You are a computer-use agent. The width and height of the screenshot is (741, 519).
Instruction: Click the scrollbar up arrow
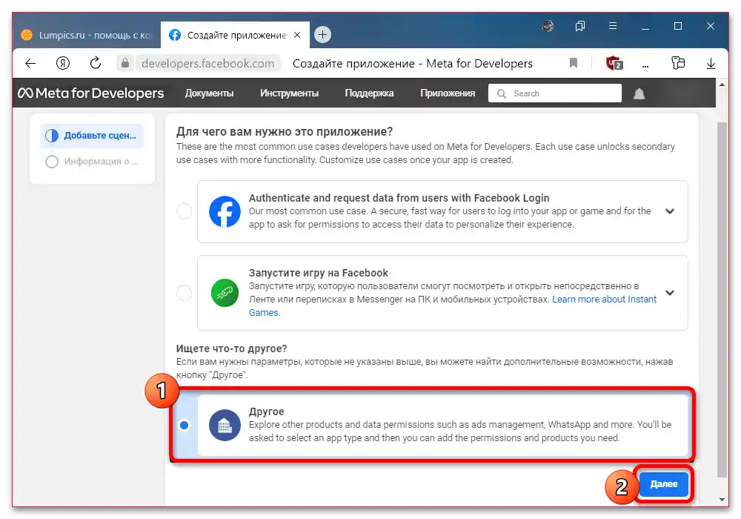click(x=722, y=85)
